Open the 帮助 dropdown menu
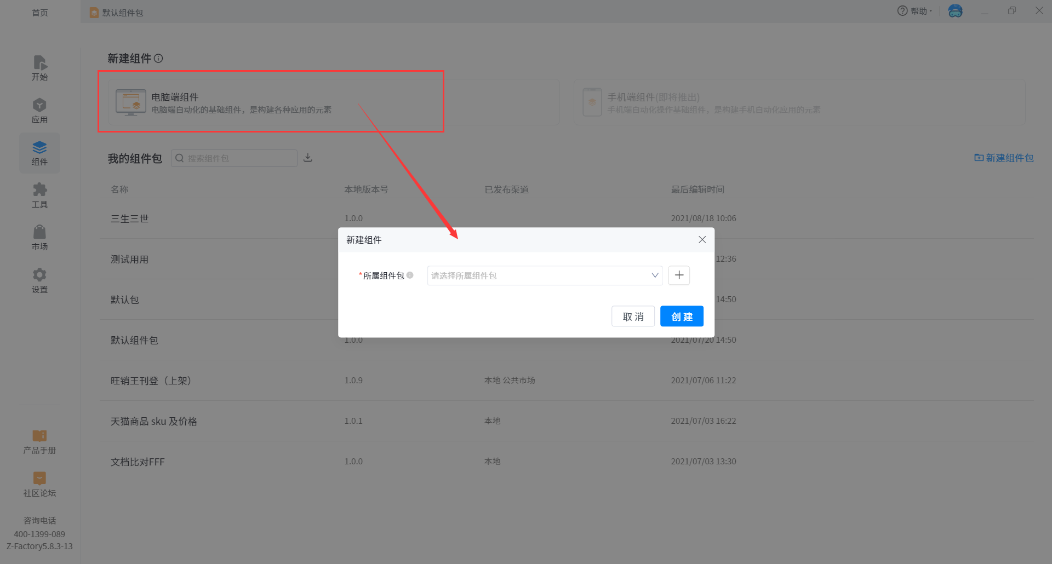Screen dimensions: 1052x564 click(x=914, y=11)
